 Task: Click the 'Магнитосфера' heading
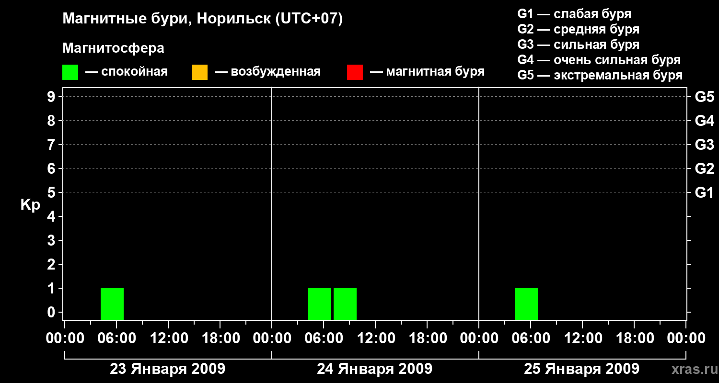(x=113, y=48)
